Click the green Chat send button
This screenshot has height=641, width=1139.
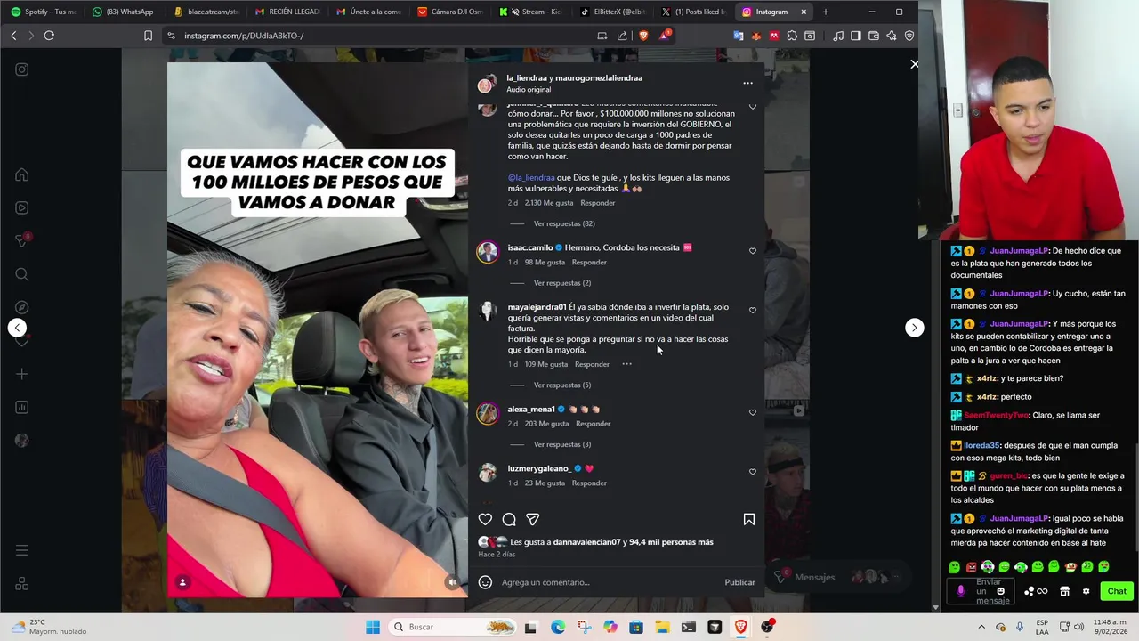tap(1117, 591)
